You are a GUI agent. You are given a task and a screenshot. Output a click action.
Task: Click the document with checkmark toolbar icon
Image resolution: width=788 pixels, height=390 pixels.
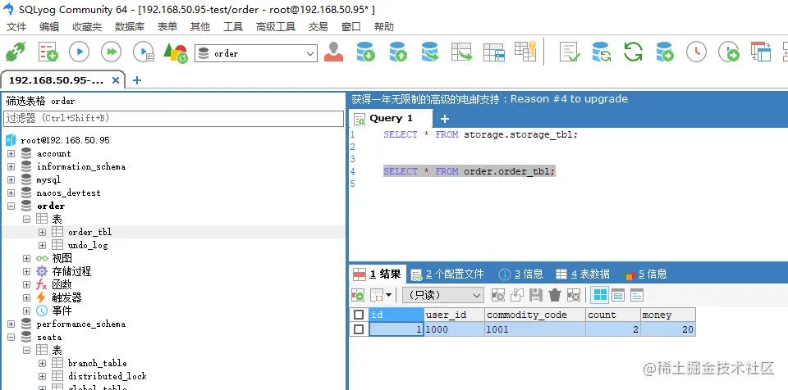point(570,52)
